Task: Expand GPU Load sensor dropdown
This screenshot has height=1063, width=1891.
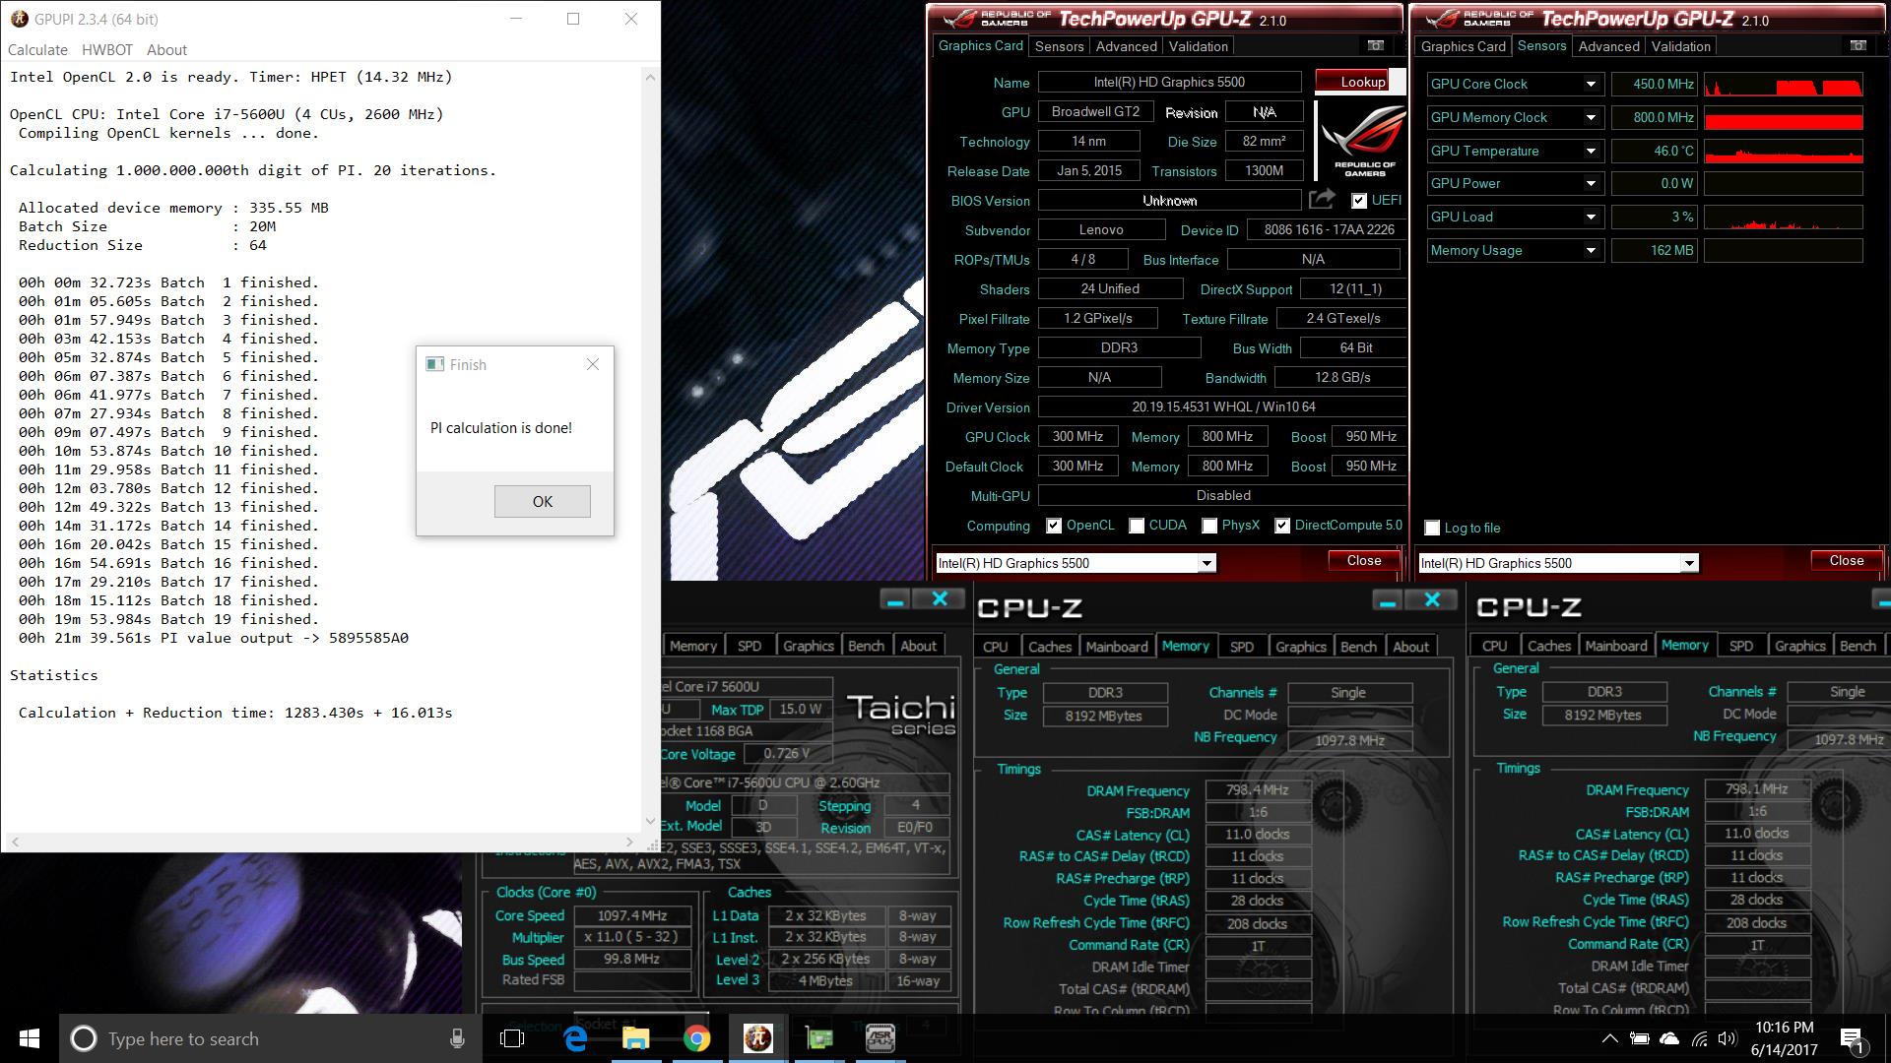Action: coord(1591,217)
